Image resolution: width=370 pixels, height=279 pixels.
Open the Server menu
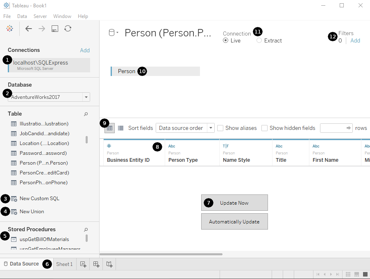point(40,16)
